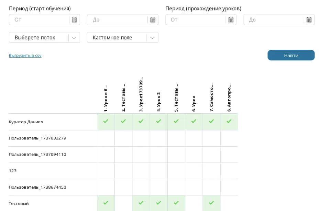Expand the Кастомное поле dropdown
The height and width of the screenshot is (211, 320).
123,37
